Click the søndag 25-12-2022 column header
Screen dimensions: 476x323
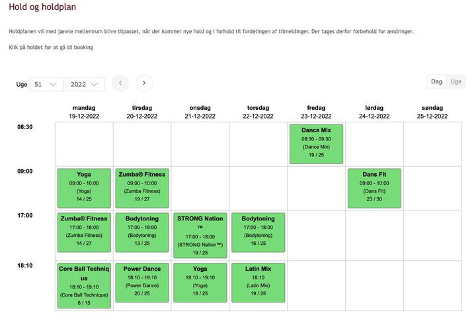pos(432,112)
